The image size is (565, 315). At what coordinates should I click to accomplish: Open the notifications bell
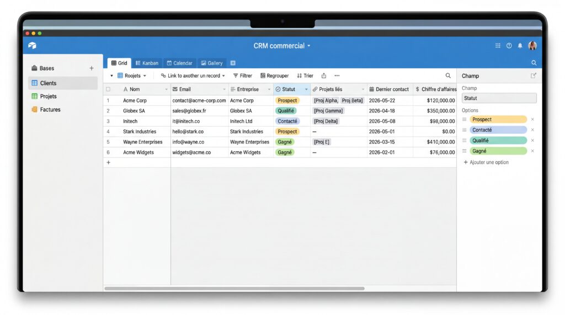coord(520,46)
